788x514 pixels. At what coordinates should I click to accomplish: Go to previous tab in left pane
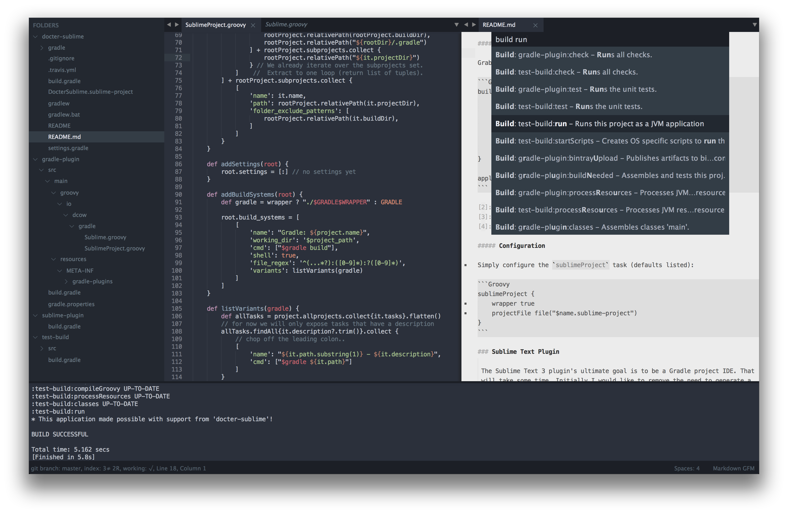[169, 25]
